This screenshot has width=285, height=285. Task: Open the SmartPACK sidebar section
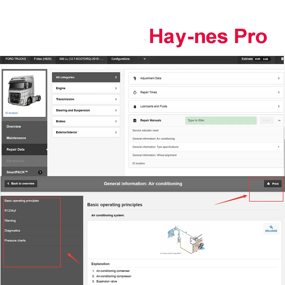click(x=24, y=172)
